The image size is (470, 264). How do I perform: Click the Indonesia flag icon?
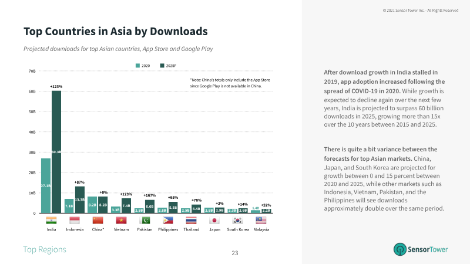tap(75, 221)
